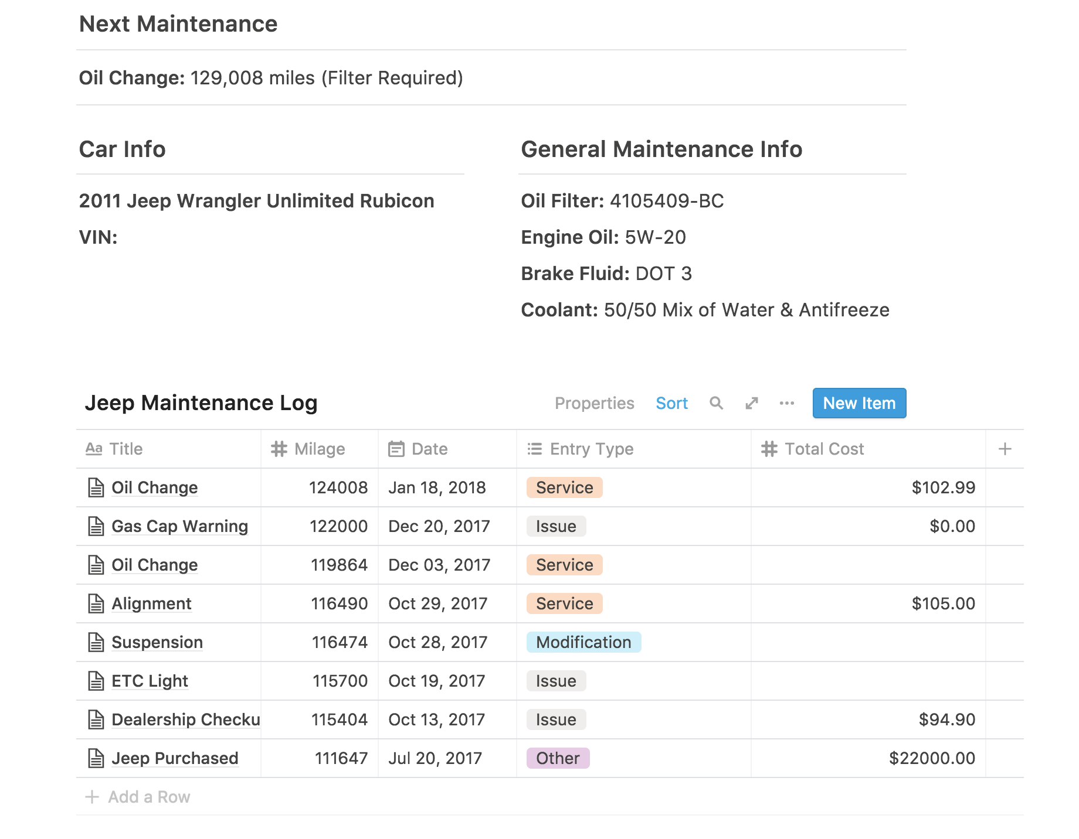
Task: Click the Oil Filter 4105409-BC line
Action: (x=622, y=201)
